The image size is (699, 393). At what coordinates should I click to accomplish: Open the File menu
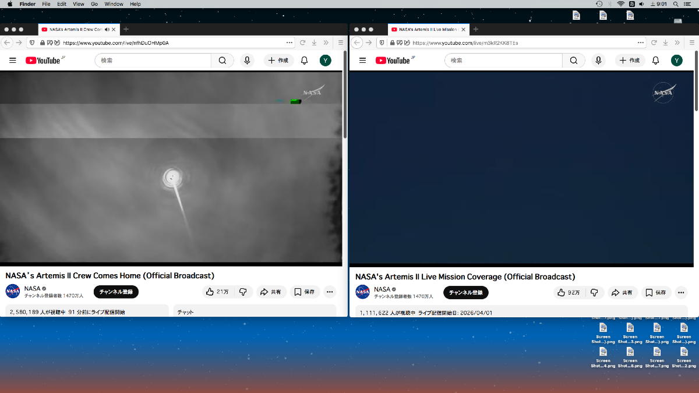tap(46, 3)
